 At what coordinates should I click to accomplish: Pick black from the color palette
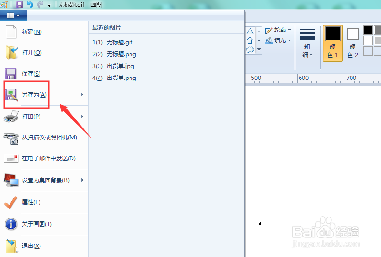coord(368,30)
